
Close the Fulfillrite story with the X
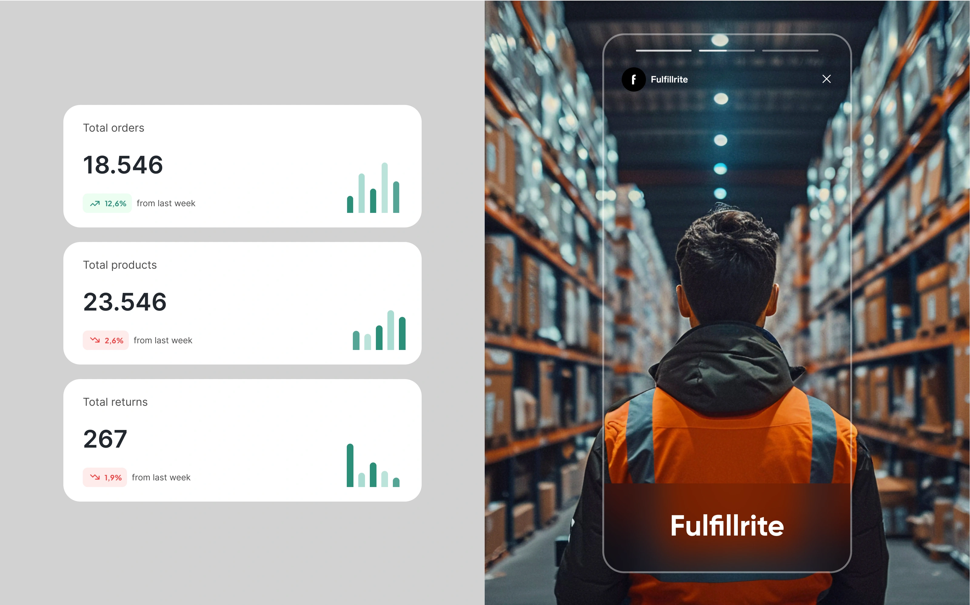click(x=826, y=79)
